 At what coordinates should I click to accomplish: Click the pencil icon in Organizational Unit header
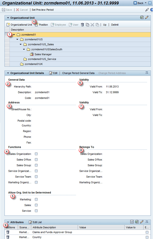(147, 18)
